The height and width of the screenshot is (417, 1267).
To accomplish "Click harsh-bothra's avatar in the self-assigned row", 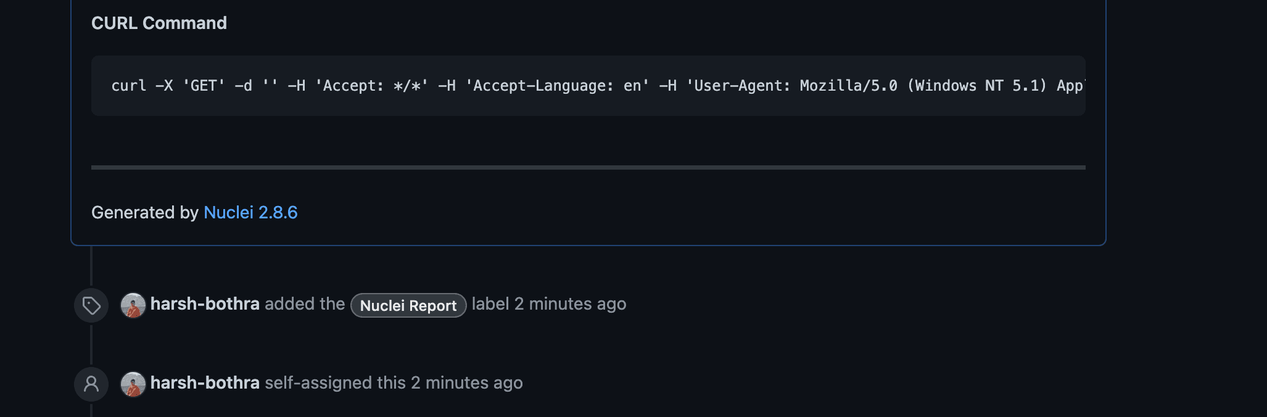I will click(x=133, y=384).
